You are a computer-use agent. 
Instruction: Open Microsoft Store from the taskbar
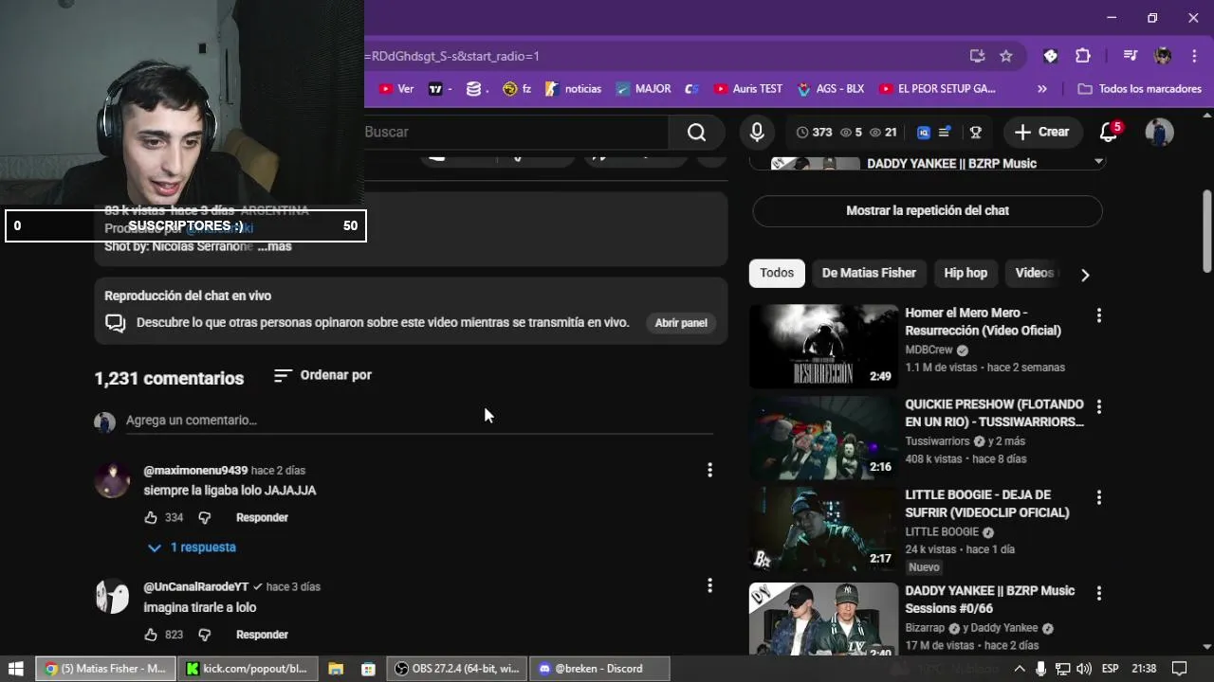tap(369, 669)
